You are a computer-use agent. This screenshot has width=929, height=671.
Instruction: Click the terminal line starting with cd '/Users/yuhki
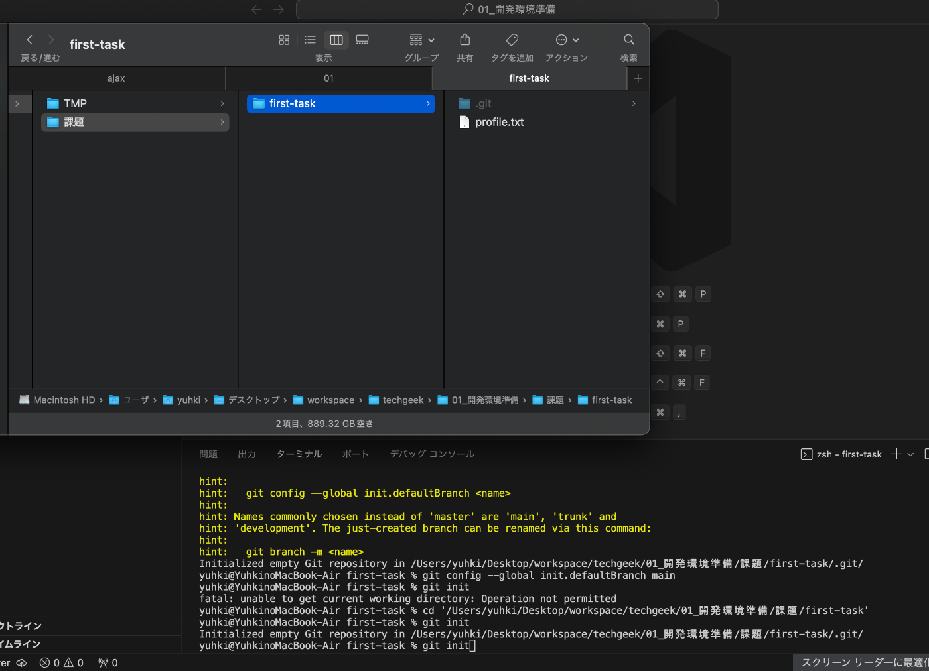pyautogui.click(x=534, y=611)
